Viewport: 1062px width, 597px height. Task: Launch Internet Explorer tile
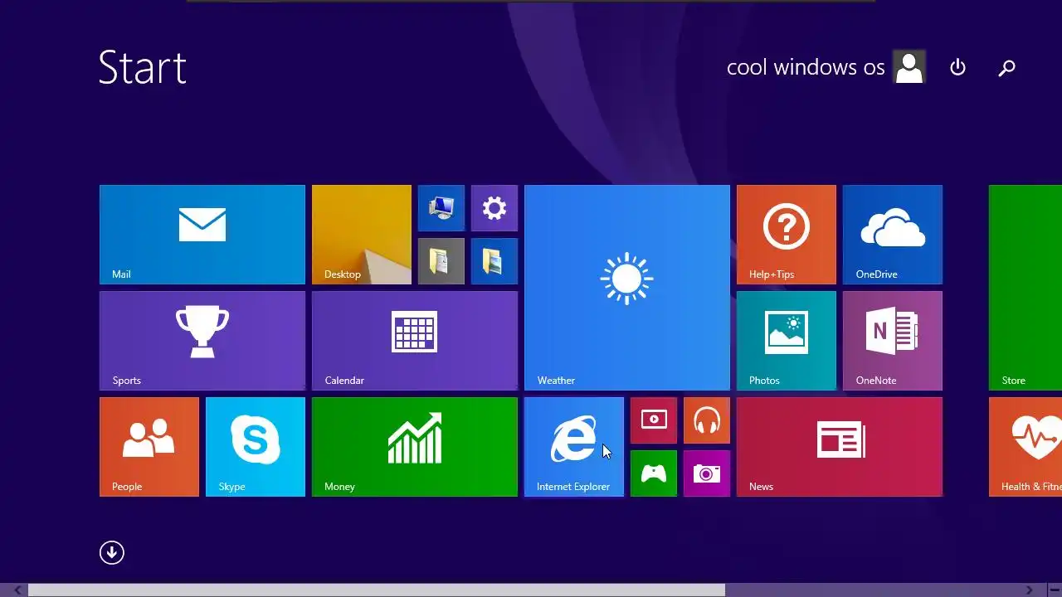pos(574,447)
